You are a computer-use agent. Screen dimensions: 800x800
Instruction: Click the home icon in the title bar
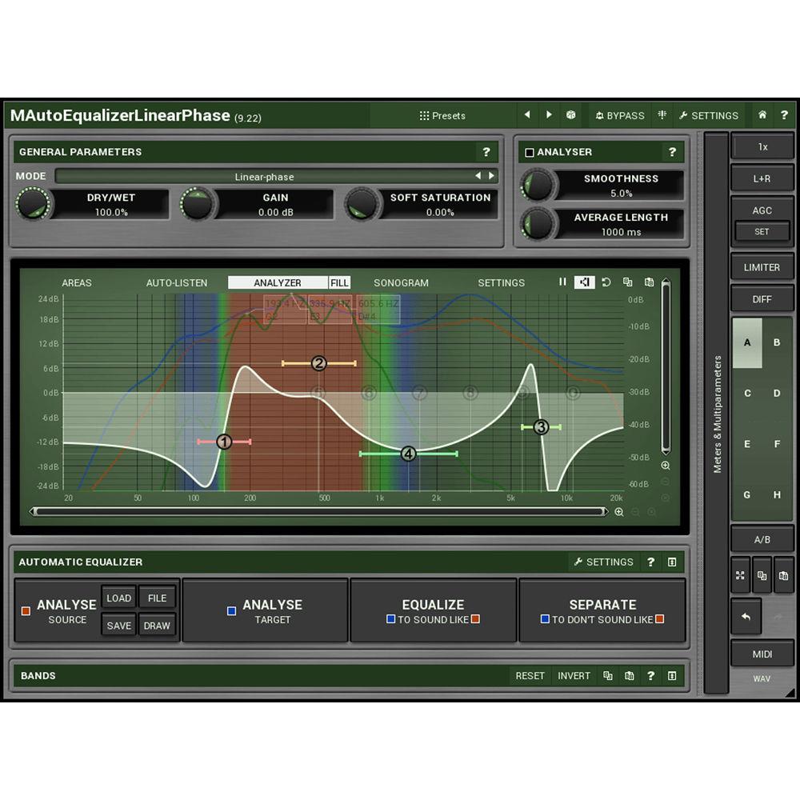[762, 115]
